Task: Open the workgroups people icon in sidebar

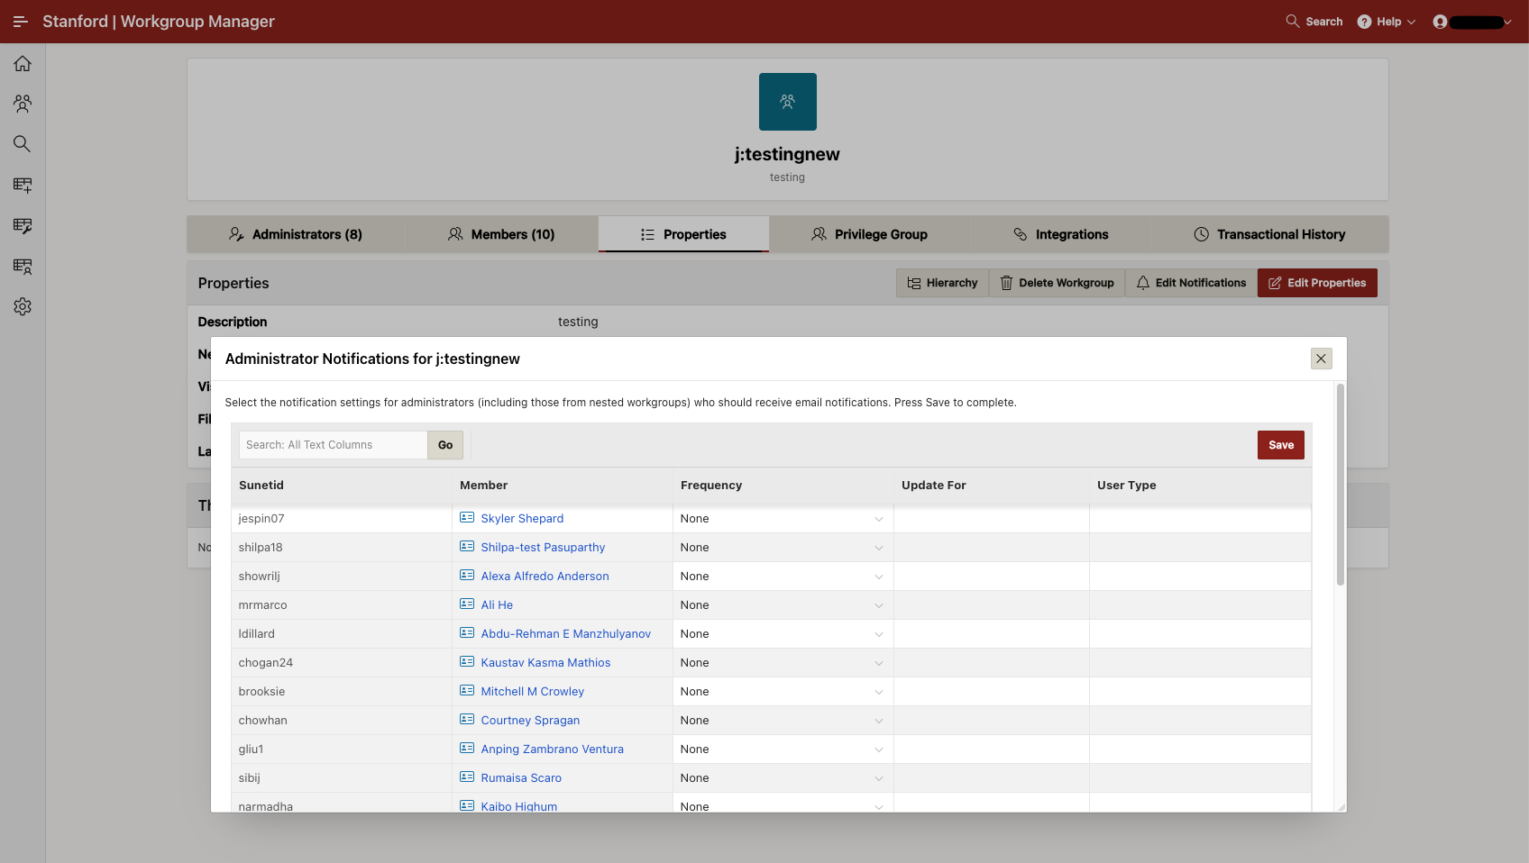Action: click(23, 104)
